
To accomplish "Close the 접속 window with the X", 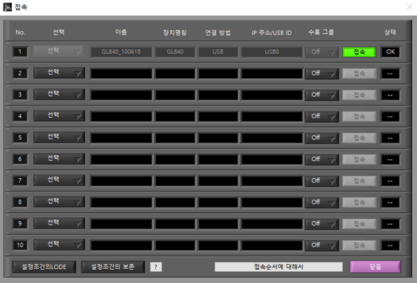I will click(409, 7).
